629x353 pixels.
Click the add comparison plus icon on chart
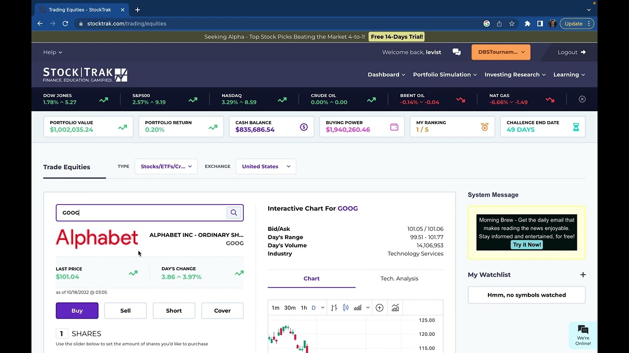click(379, 308)
